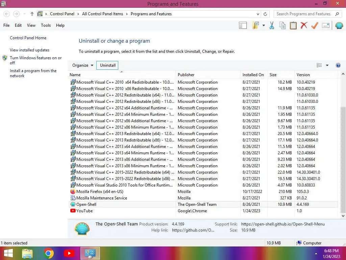The height and width of the screenshot is (260, 346).
Task: Click the scroll down arrow of list
Action: pyautogui.click(x=343, y=216)
